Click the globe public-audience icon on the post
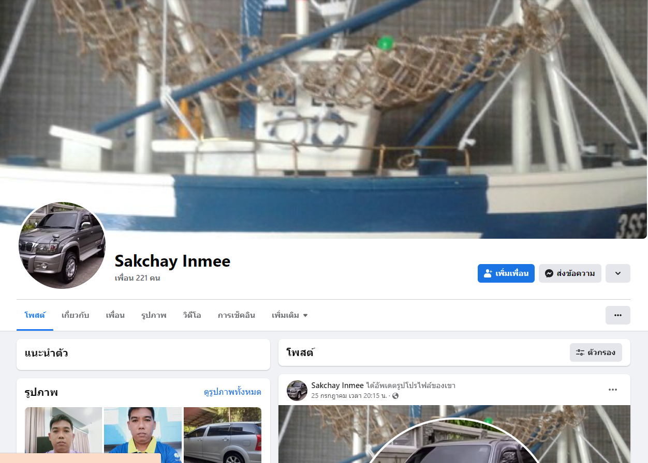Viewport: 648px width, 463px height. (395, 396)
